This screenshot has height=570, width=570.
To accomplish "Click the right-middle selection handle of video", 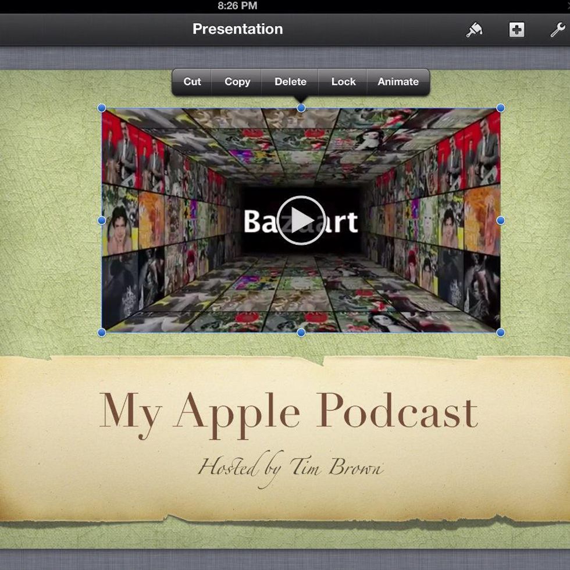I will point(500,220).
